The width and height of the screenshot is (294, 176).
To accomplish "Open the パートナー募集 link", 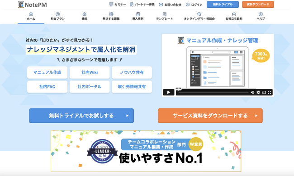I will coord(142,5).
